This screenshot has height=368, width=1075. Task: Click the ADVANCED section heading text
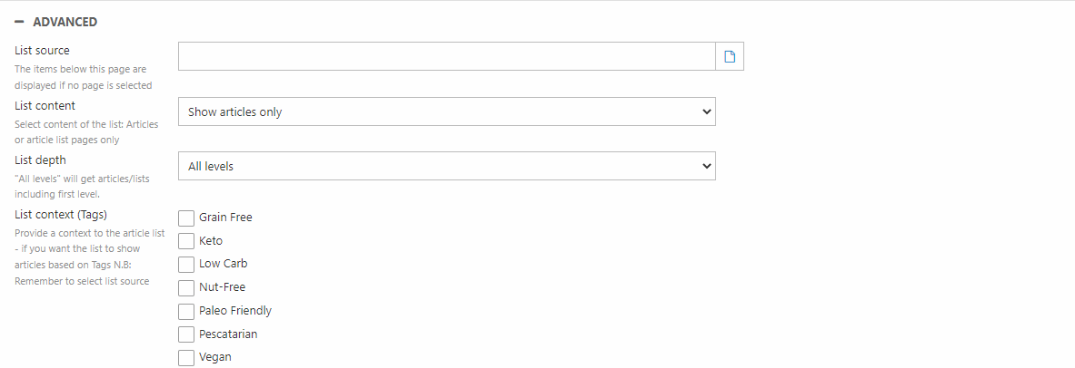pyautogui.click(x=65, y=22)
